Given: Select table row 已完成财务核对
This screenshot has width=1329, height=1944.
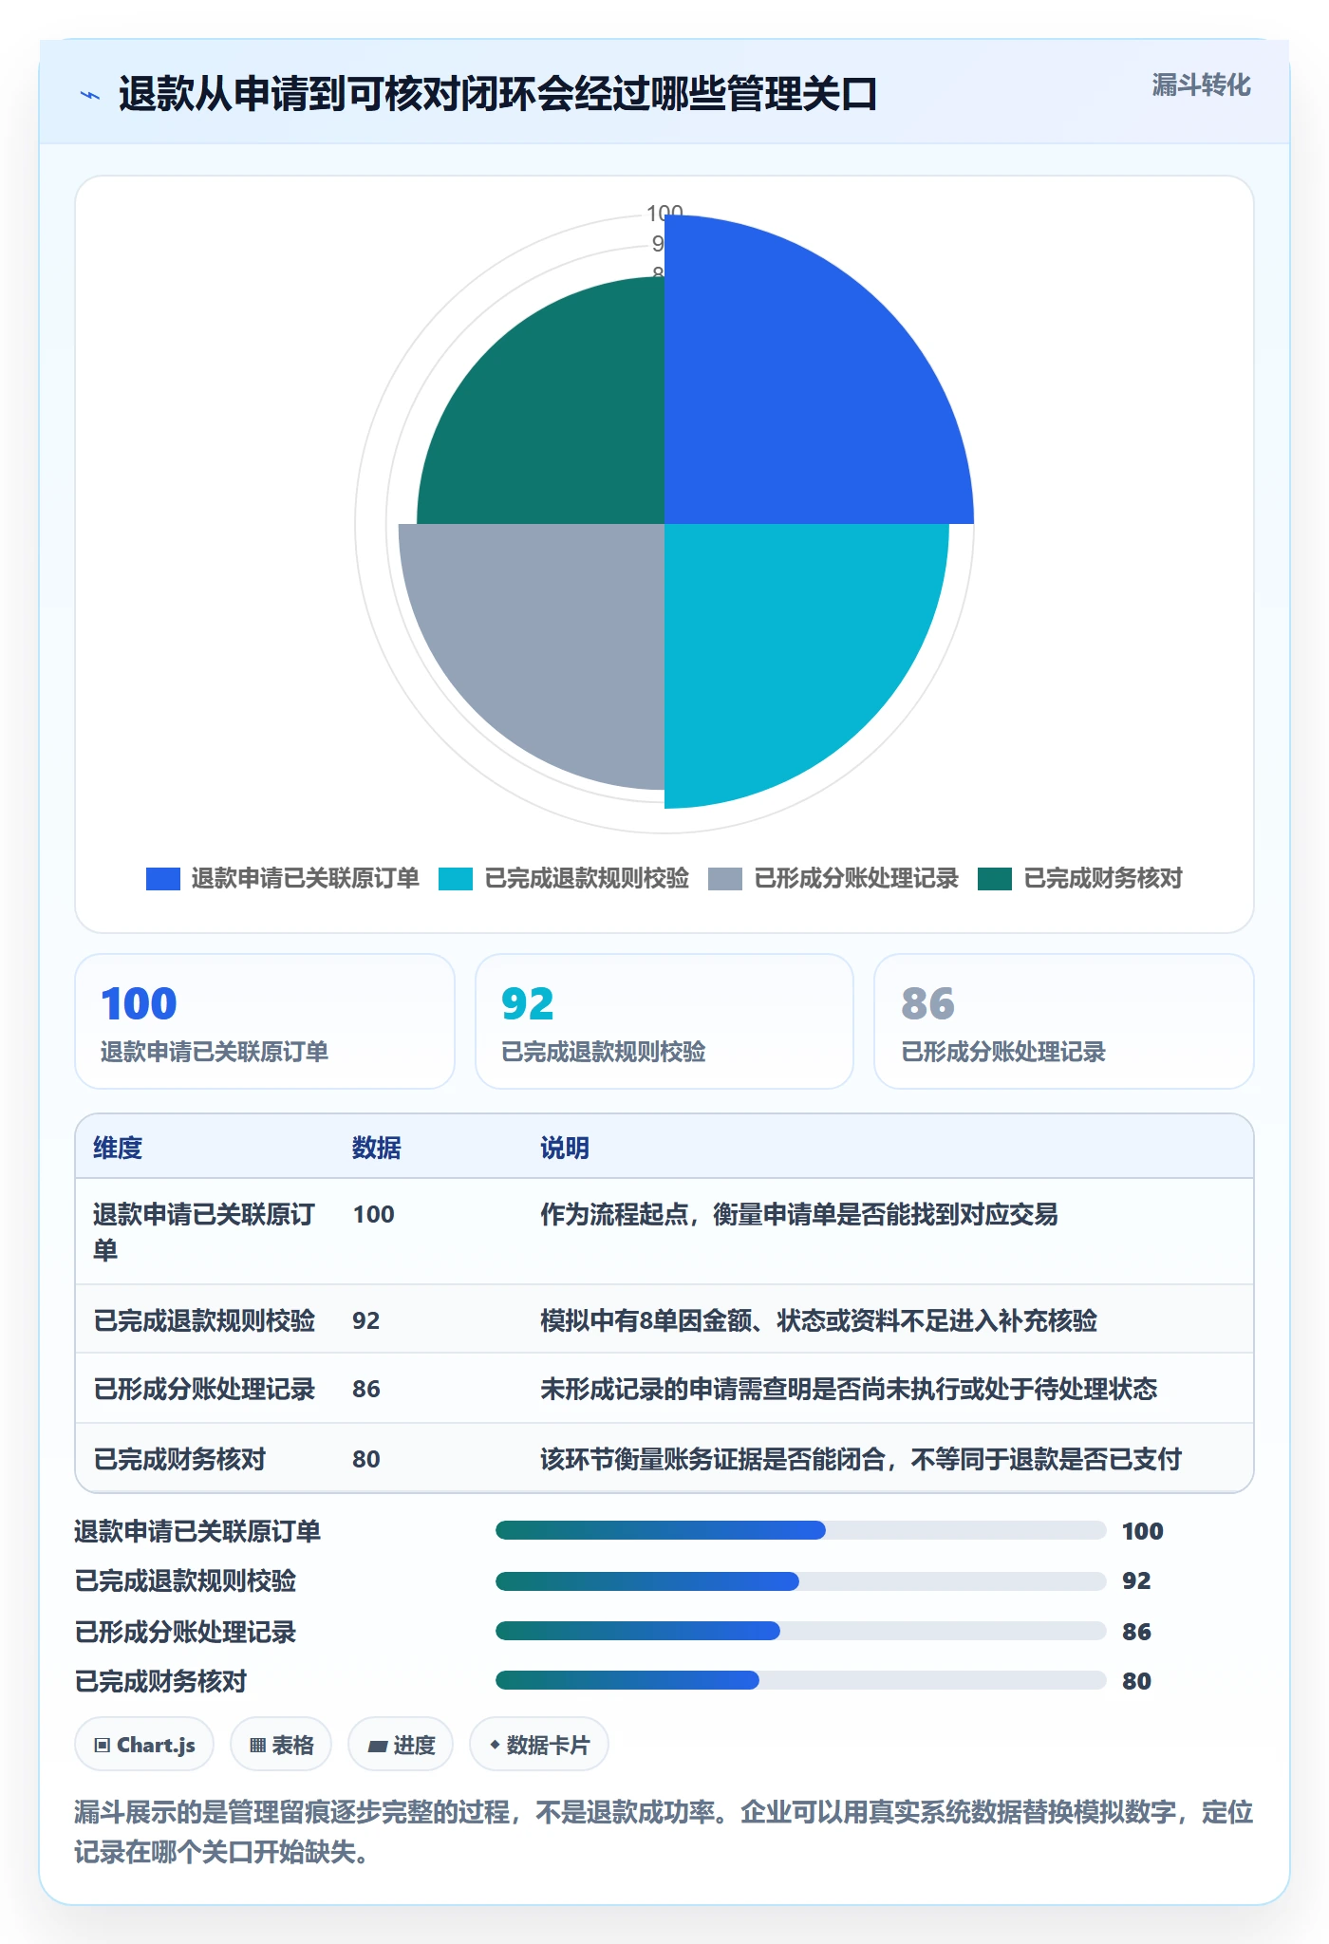Looking at the screenshot, I should click(x=664, y=1458).
